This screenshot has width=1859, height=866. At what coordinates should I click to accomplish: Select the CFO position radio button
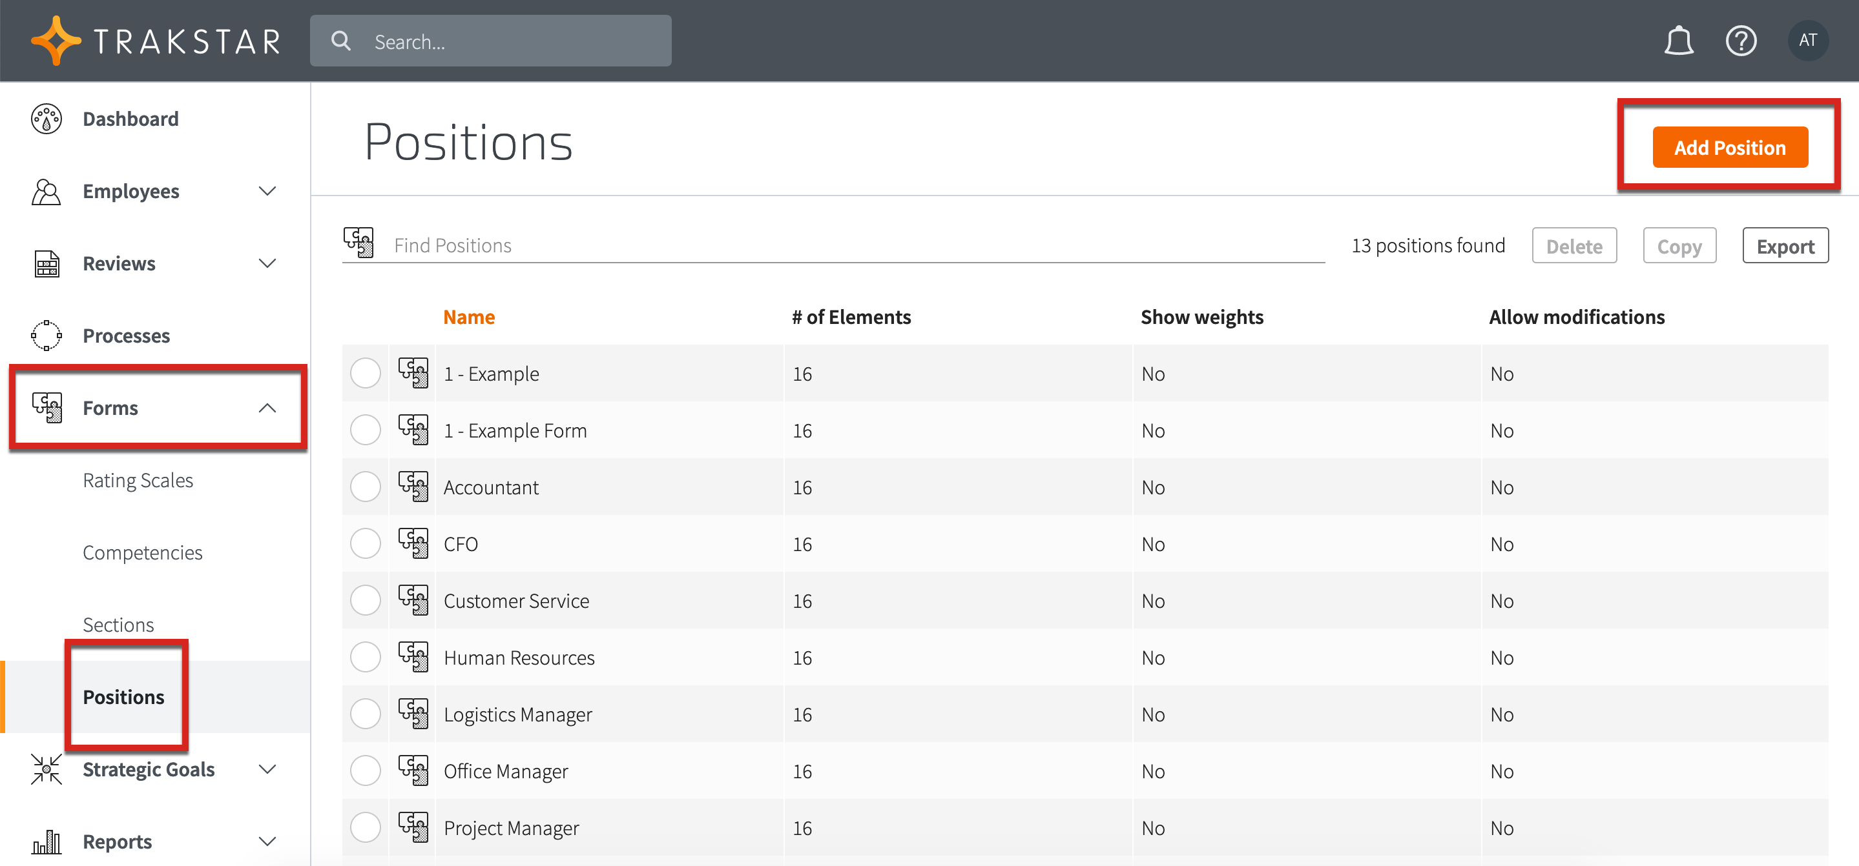click(365, 544)
